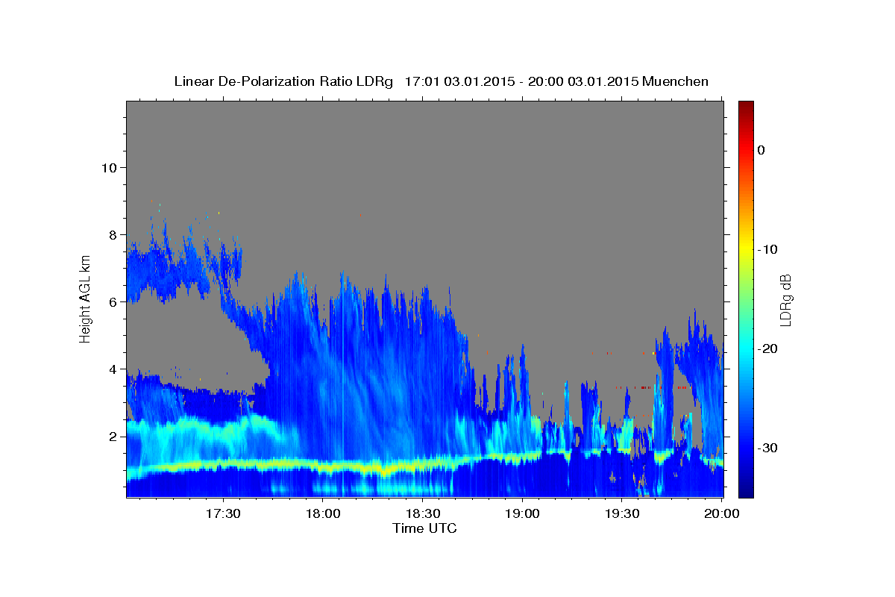Click the height label '10'

(x=108, y=167)
